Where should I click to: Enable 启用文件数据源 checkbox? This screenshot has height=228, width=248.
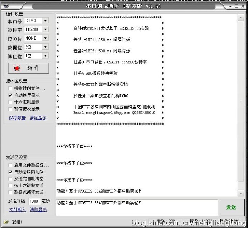(x=10, y=165)
